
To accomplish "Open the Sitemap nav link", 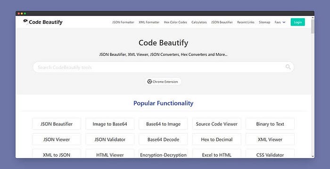I will point(264,22).
